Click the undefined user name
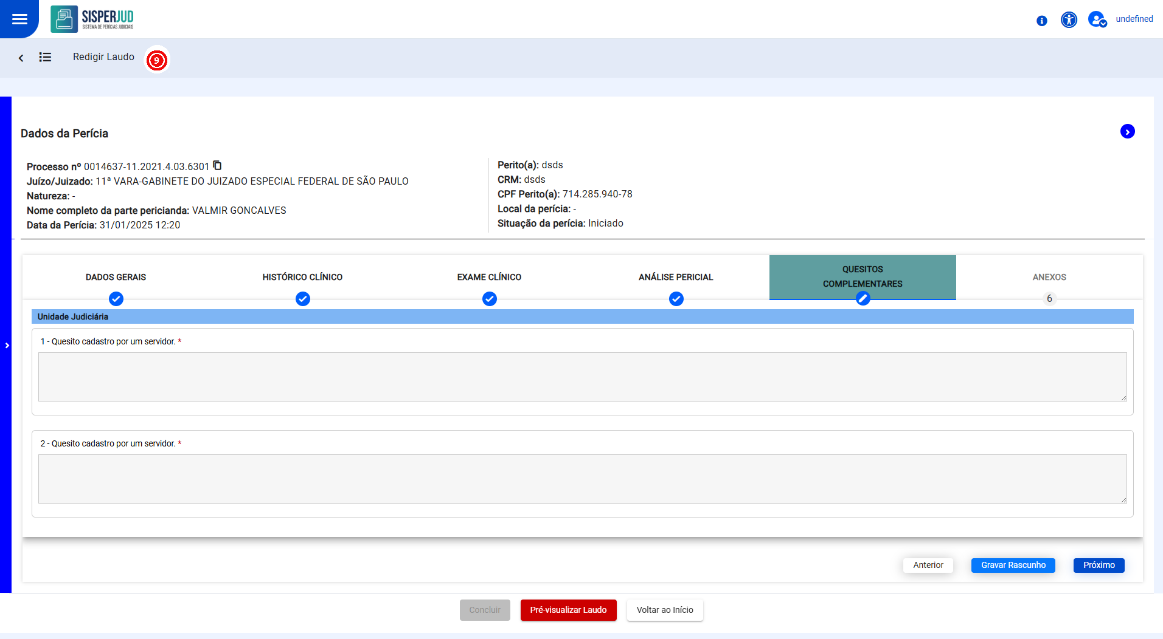This screenshot has height=639, width=1163. [1134, 19]
